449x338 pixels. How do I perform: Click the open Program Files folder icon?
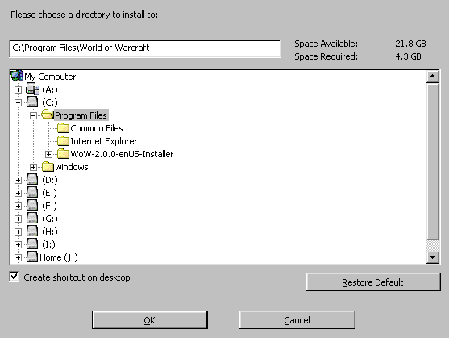tap(48, 115)
